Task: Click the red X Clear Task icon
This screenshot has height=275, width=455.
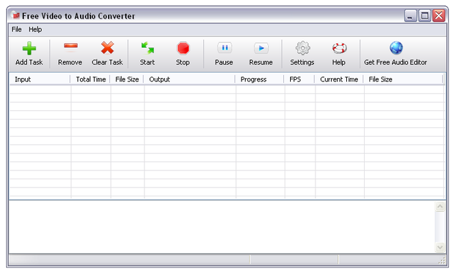Action: (x=107, y=48)
